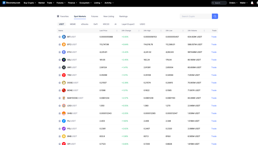The image size is (258, 145).
Task: Select the Layer1/Layer2 category filter
Action: 128,24
